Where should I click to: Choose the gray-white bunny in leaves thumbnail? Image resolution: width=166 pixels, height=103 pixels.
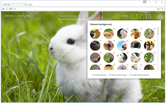click(x=149, y=34)
